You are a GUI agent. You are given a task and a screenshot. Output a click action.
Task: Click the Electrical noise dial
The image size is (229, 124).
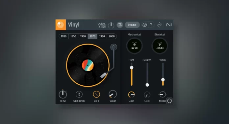point(160,46)
